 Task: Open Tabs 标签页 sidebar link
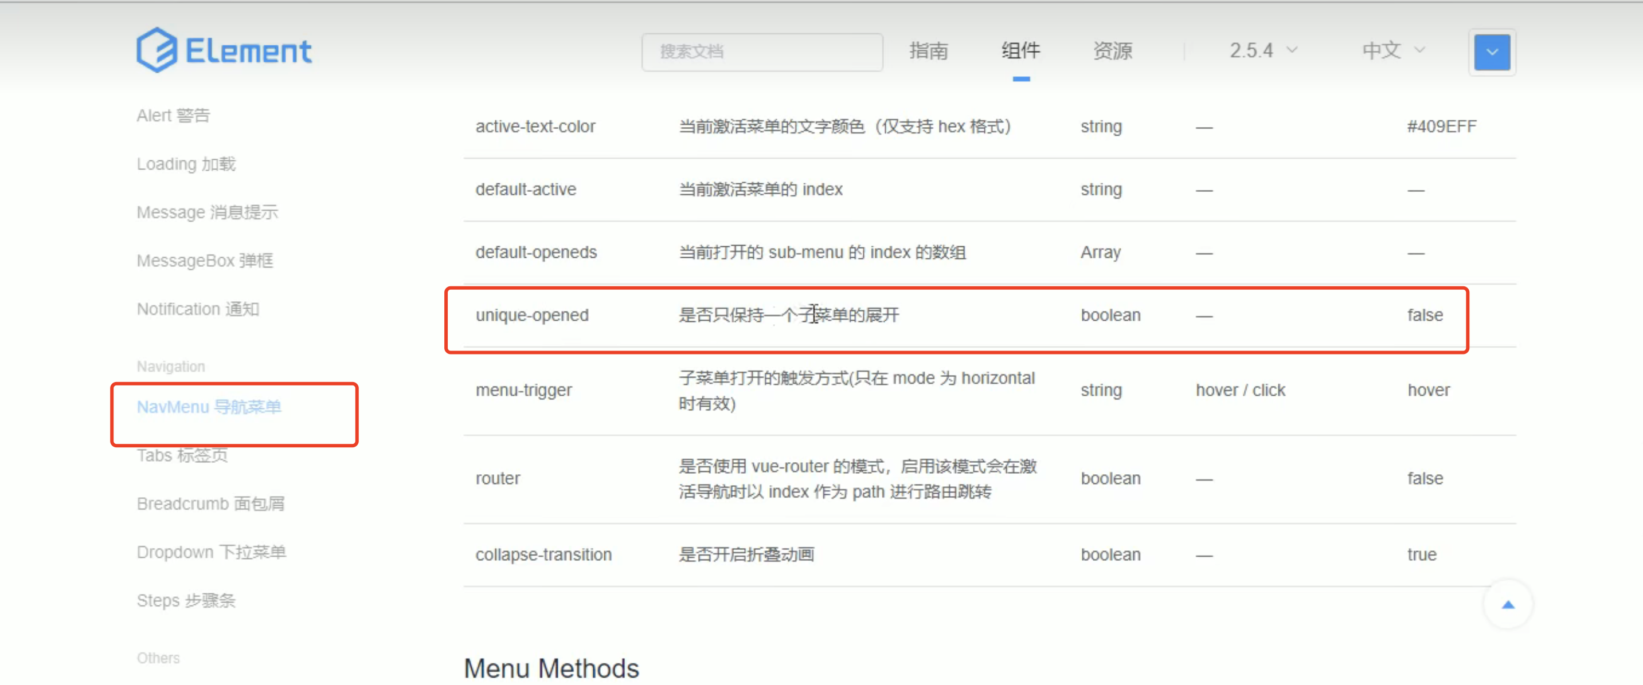(182, 455)
